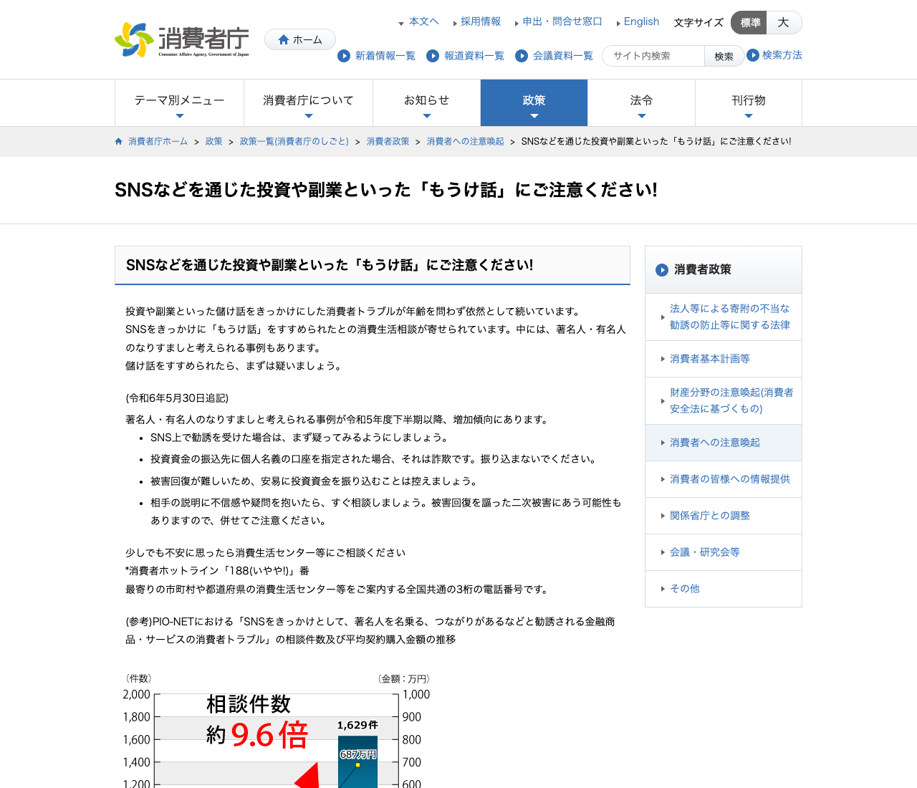Click arrow icon beside 報道資料一覧
The height and width of the screenshot is (788, 917).
(433, 55)
